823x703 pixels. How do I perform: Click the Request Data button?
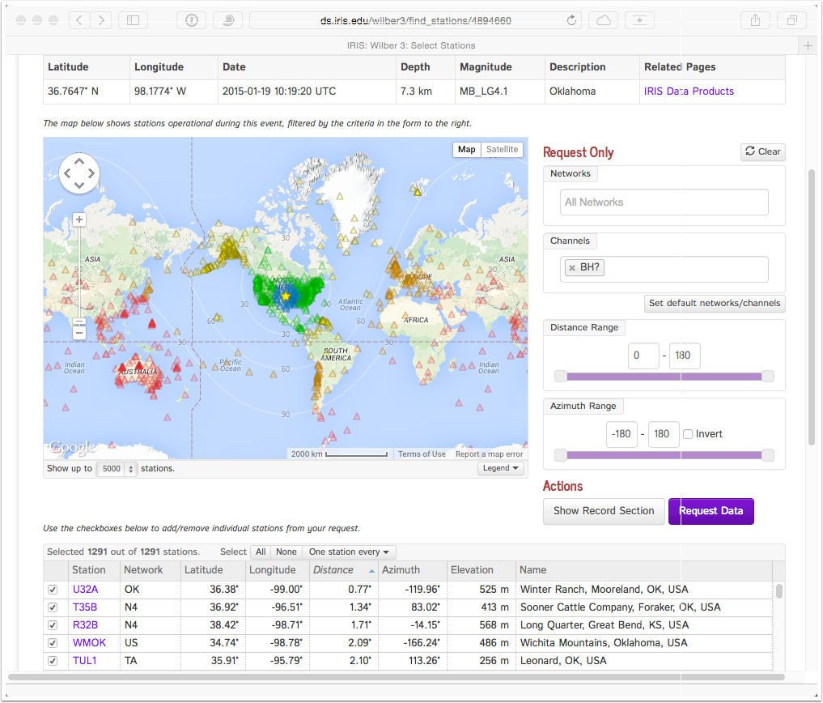coord(711,511)
